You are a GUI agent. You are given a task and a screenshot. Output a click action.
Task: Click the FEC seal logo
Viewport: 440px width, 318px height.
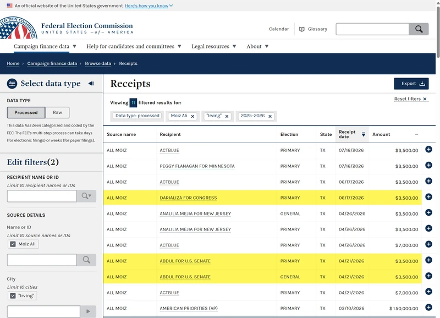click(x=19, y=28)
